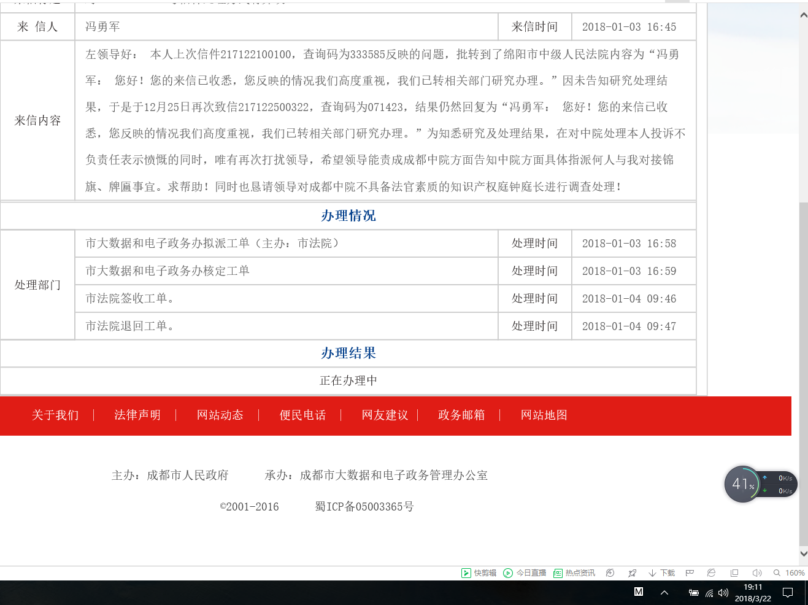Click the 来信时间 label cell

tap(535, 27)
